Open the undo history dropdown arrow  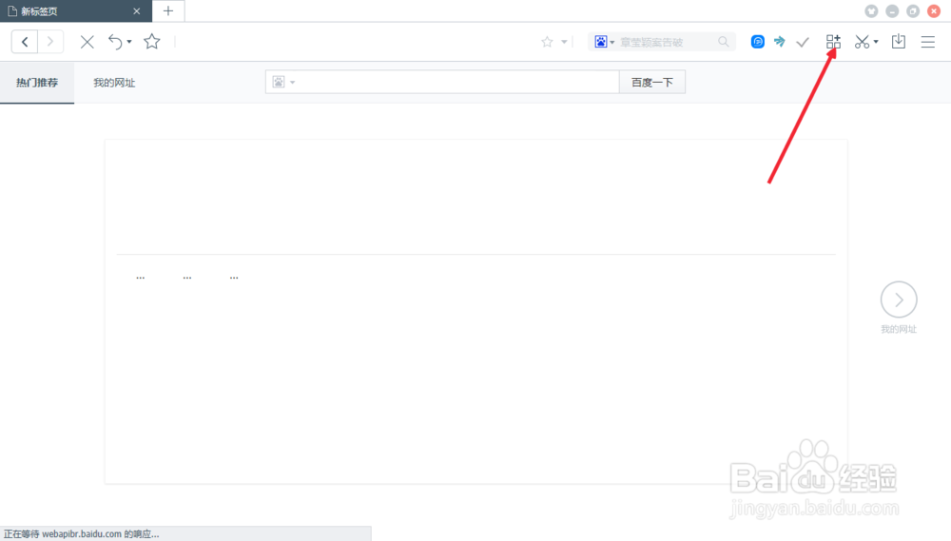(129, 42)
